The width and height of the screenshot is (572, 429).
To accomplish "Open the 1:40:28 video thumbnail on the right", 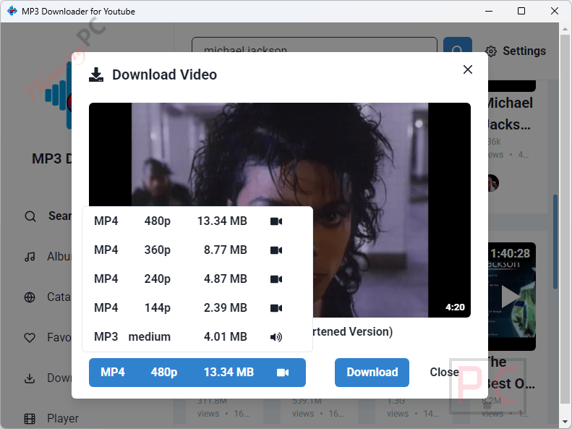I will (x=511, y=296).
